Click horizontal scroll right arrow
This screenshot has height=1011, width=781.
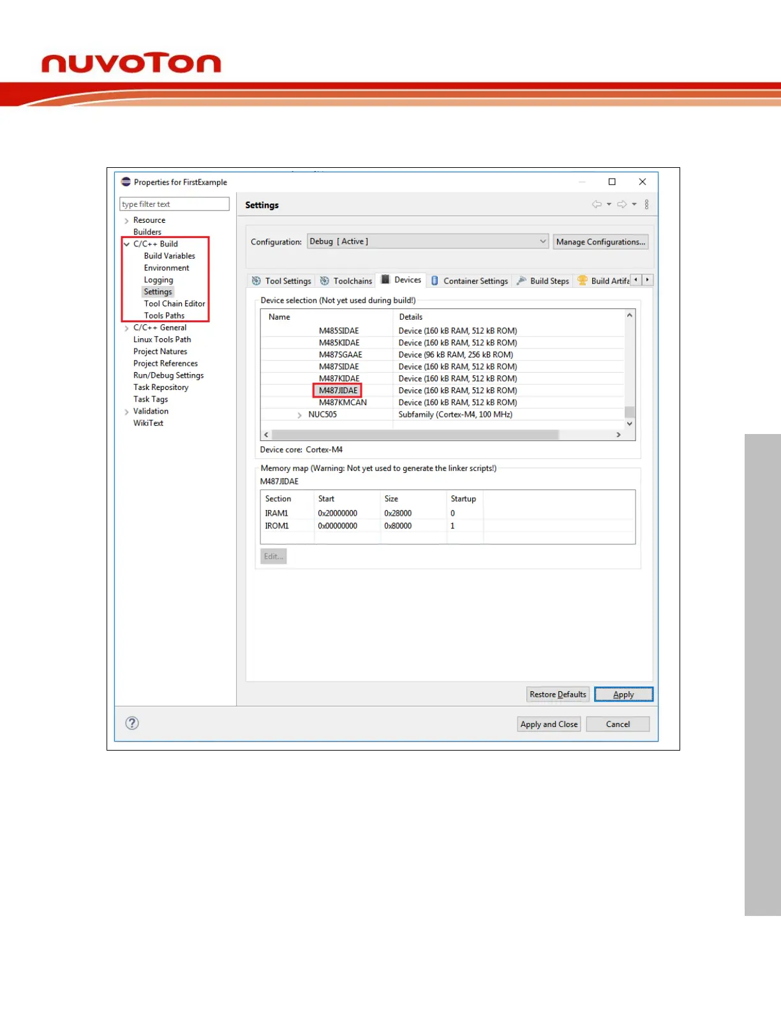click(618, 435)
